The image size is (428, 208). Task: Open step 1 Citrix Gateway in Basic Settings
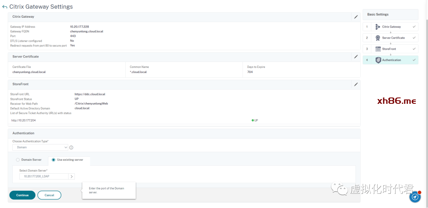coord(390,27)
